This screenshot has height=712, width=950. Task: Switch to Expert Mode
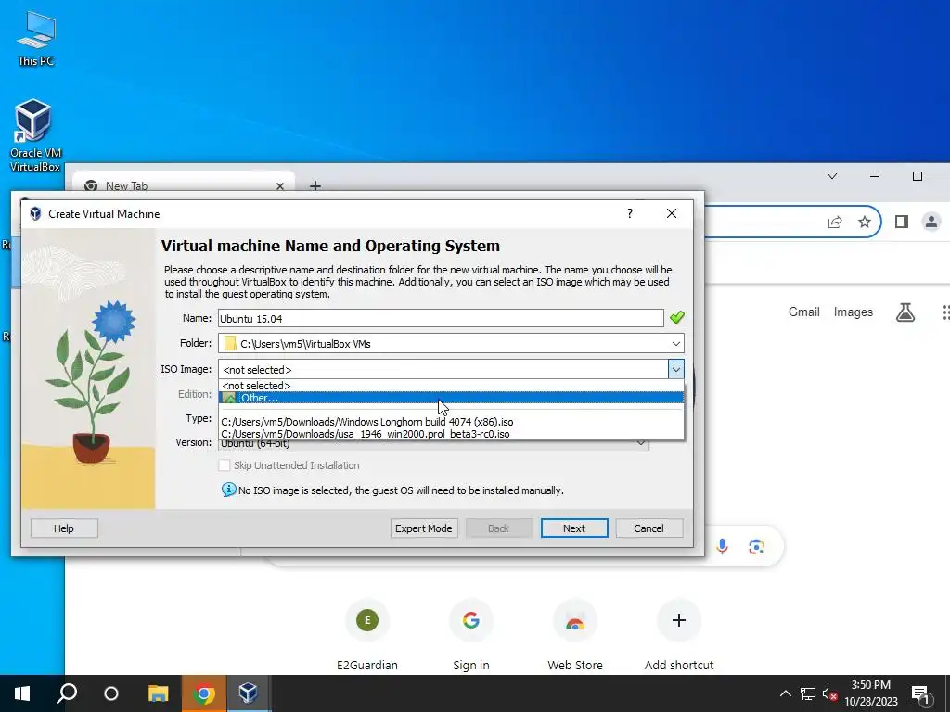423,528
